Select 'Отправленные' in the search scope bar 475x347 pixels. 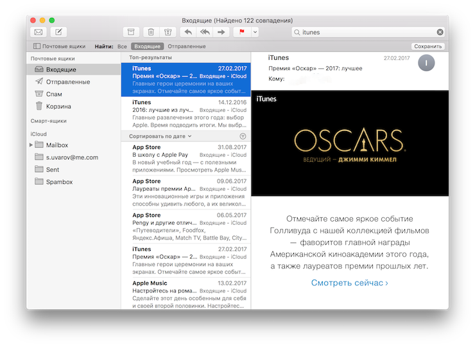click(187, 46)
